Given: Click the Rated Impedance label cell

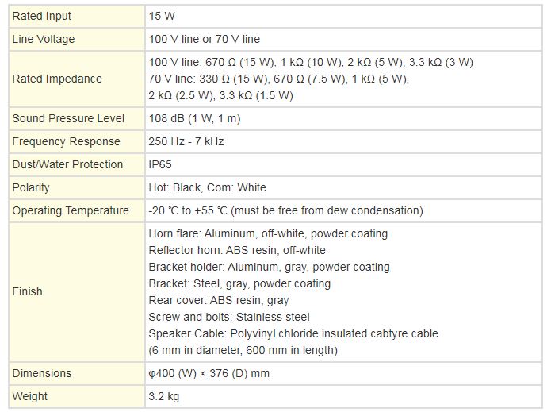Looking at the screenshot, I should (x=57, y=79).
